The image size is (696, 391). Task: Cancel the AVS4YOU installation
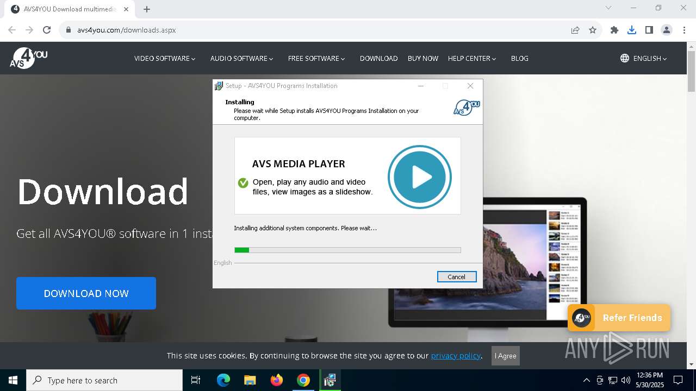tap(457, 277)
